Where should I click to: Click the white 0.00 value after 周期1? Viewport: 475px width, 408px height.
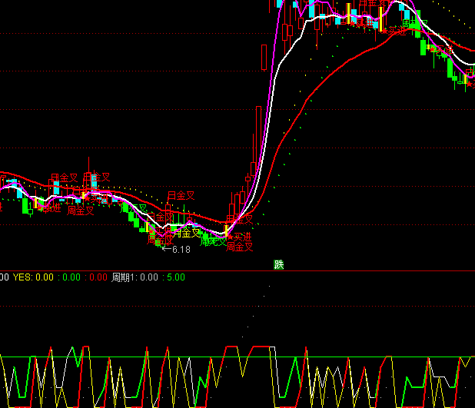(x=148, y=277)
